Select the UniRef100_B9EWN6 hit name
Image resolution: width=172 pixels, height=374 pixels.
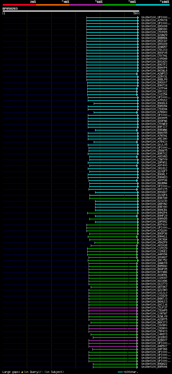(x=154, y=130)
